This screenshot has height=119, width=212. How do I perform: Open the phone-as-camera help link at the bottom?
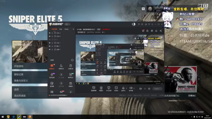pos(59,95)
